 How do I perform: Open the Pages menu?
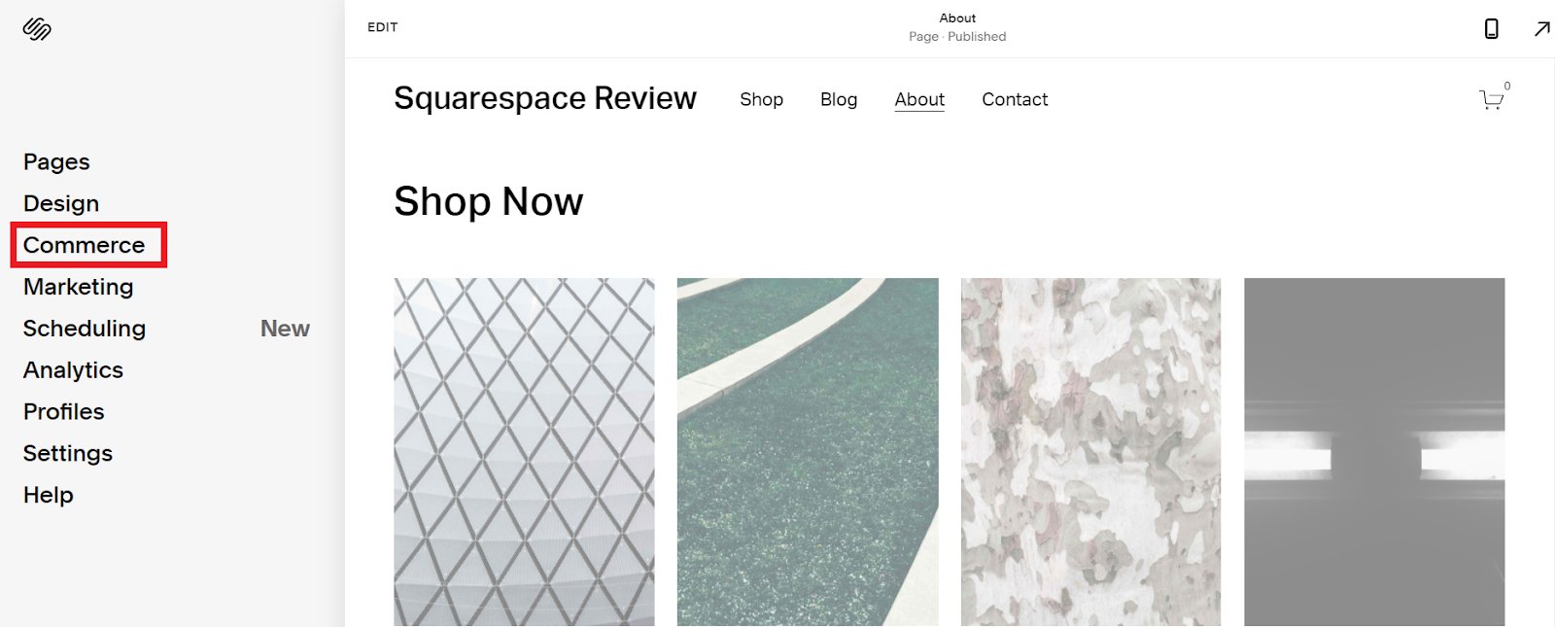(x=56, y=161)
